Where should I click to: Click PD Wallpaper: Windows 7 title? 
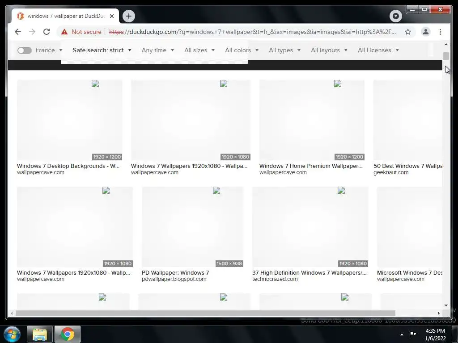click(x=175, y=273)
